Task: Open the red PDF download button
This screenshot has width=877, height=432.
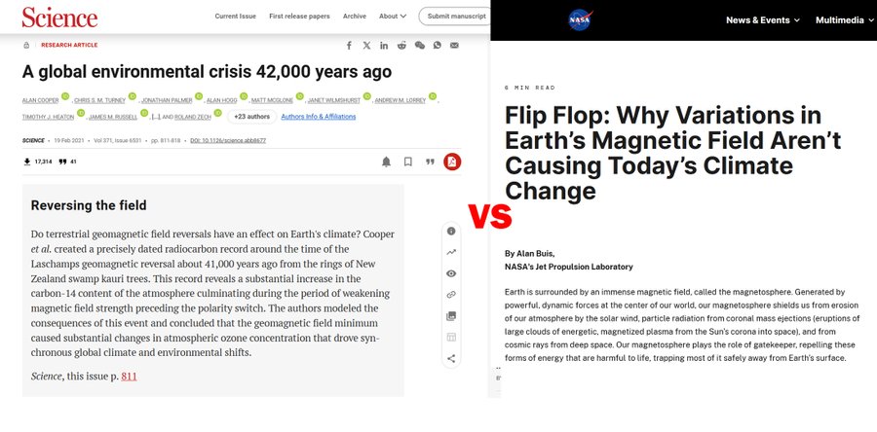Action: coord(452,162)
